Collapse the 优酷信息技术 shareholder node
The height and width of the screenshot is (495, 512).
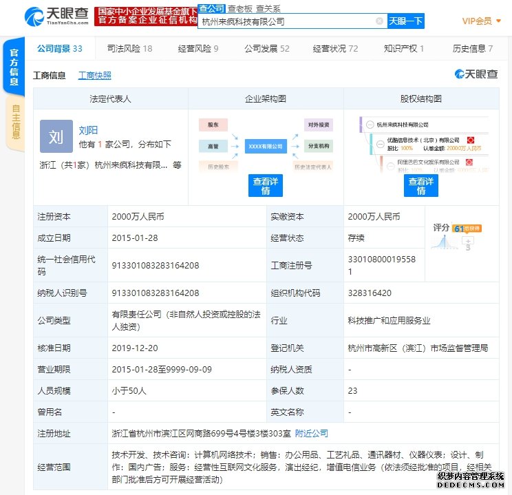380,144
